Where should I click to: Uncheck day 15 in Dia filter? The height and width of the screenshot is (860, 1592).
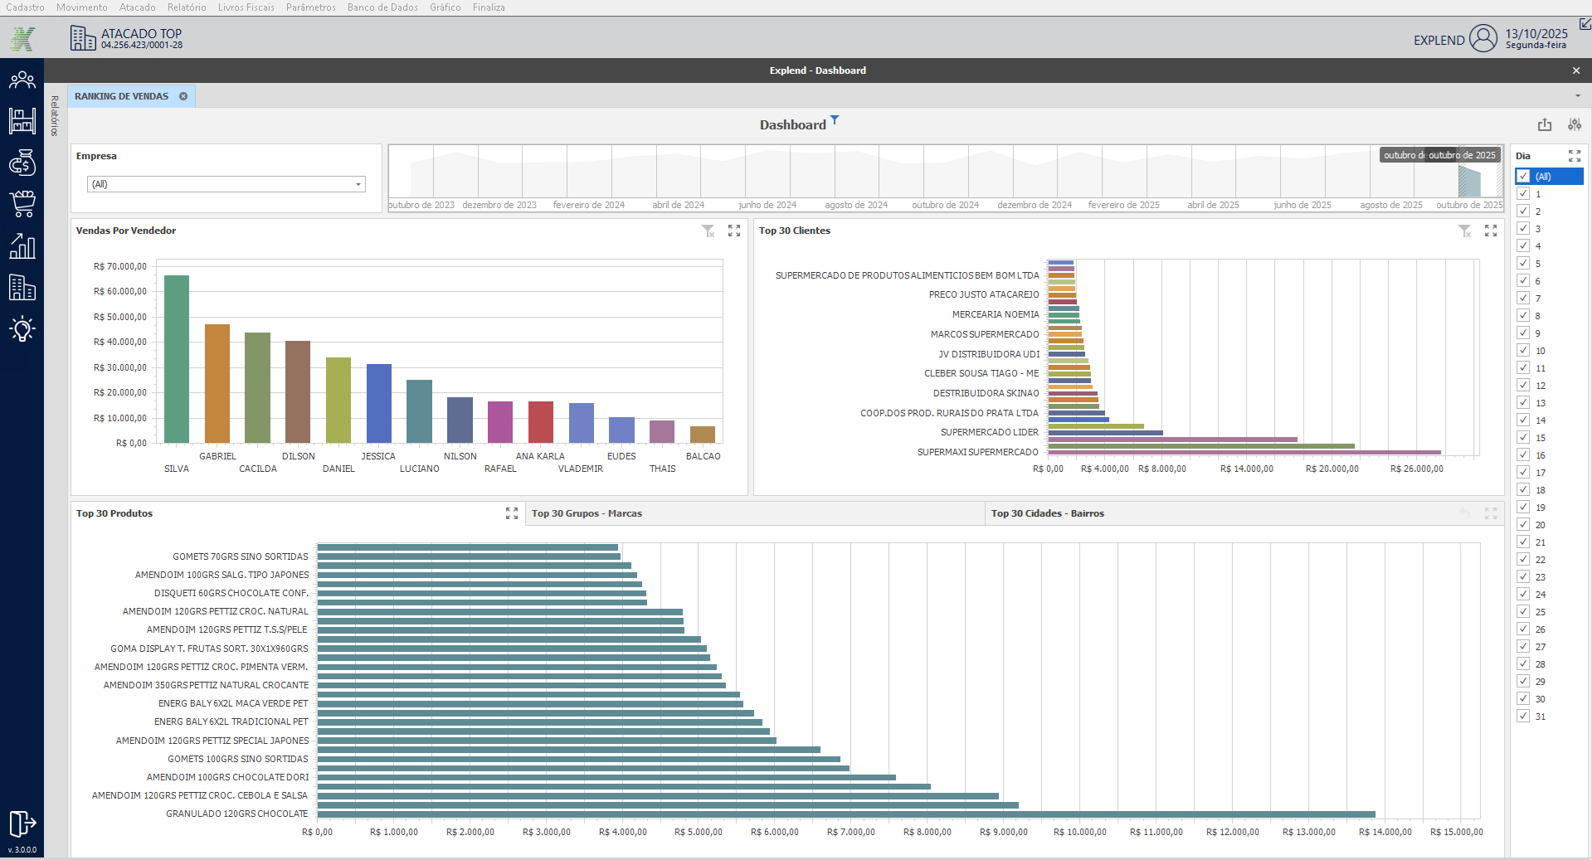pyautogui.click(x=1523, y=438)
